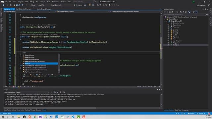Open the Test menu
This screenshot has height=119, width=212.
tap(37, 2)
